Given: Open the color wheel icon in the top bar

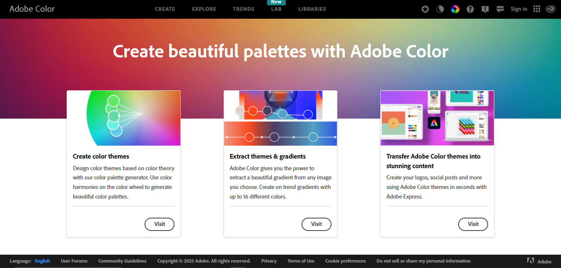Looking at the screenshot, I should pos(455,9).
